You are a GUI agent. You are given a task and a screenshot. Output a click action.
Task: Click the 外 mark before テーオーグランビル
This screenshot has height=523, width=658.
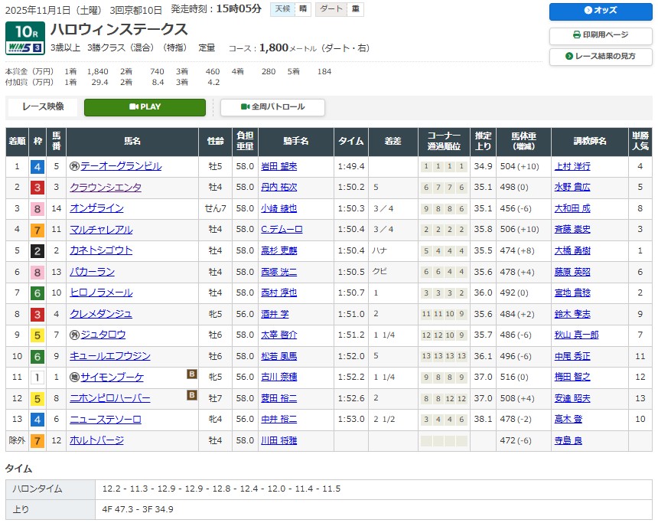pos(74,166)
